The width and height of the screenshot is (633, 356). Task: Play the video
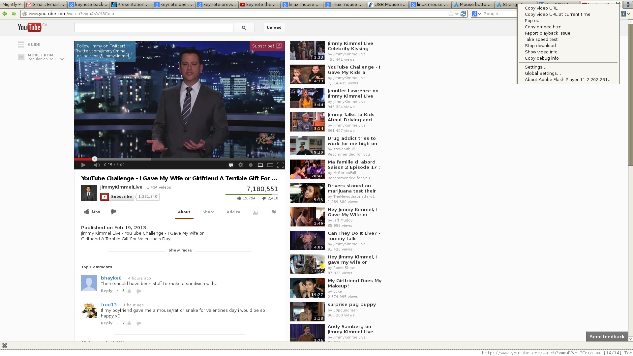(83, 165)
